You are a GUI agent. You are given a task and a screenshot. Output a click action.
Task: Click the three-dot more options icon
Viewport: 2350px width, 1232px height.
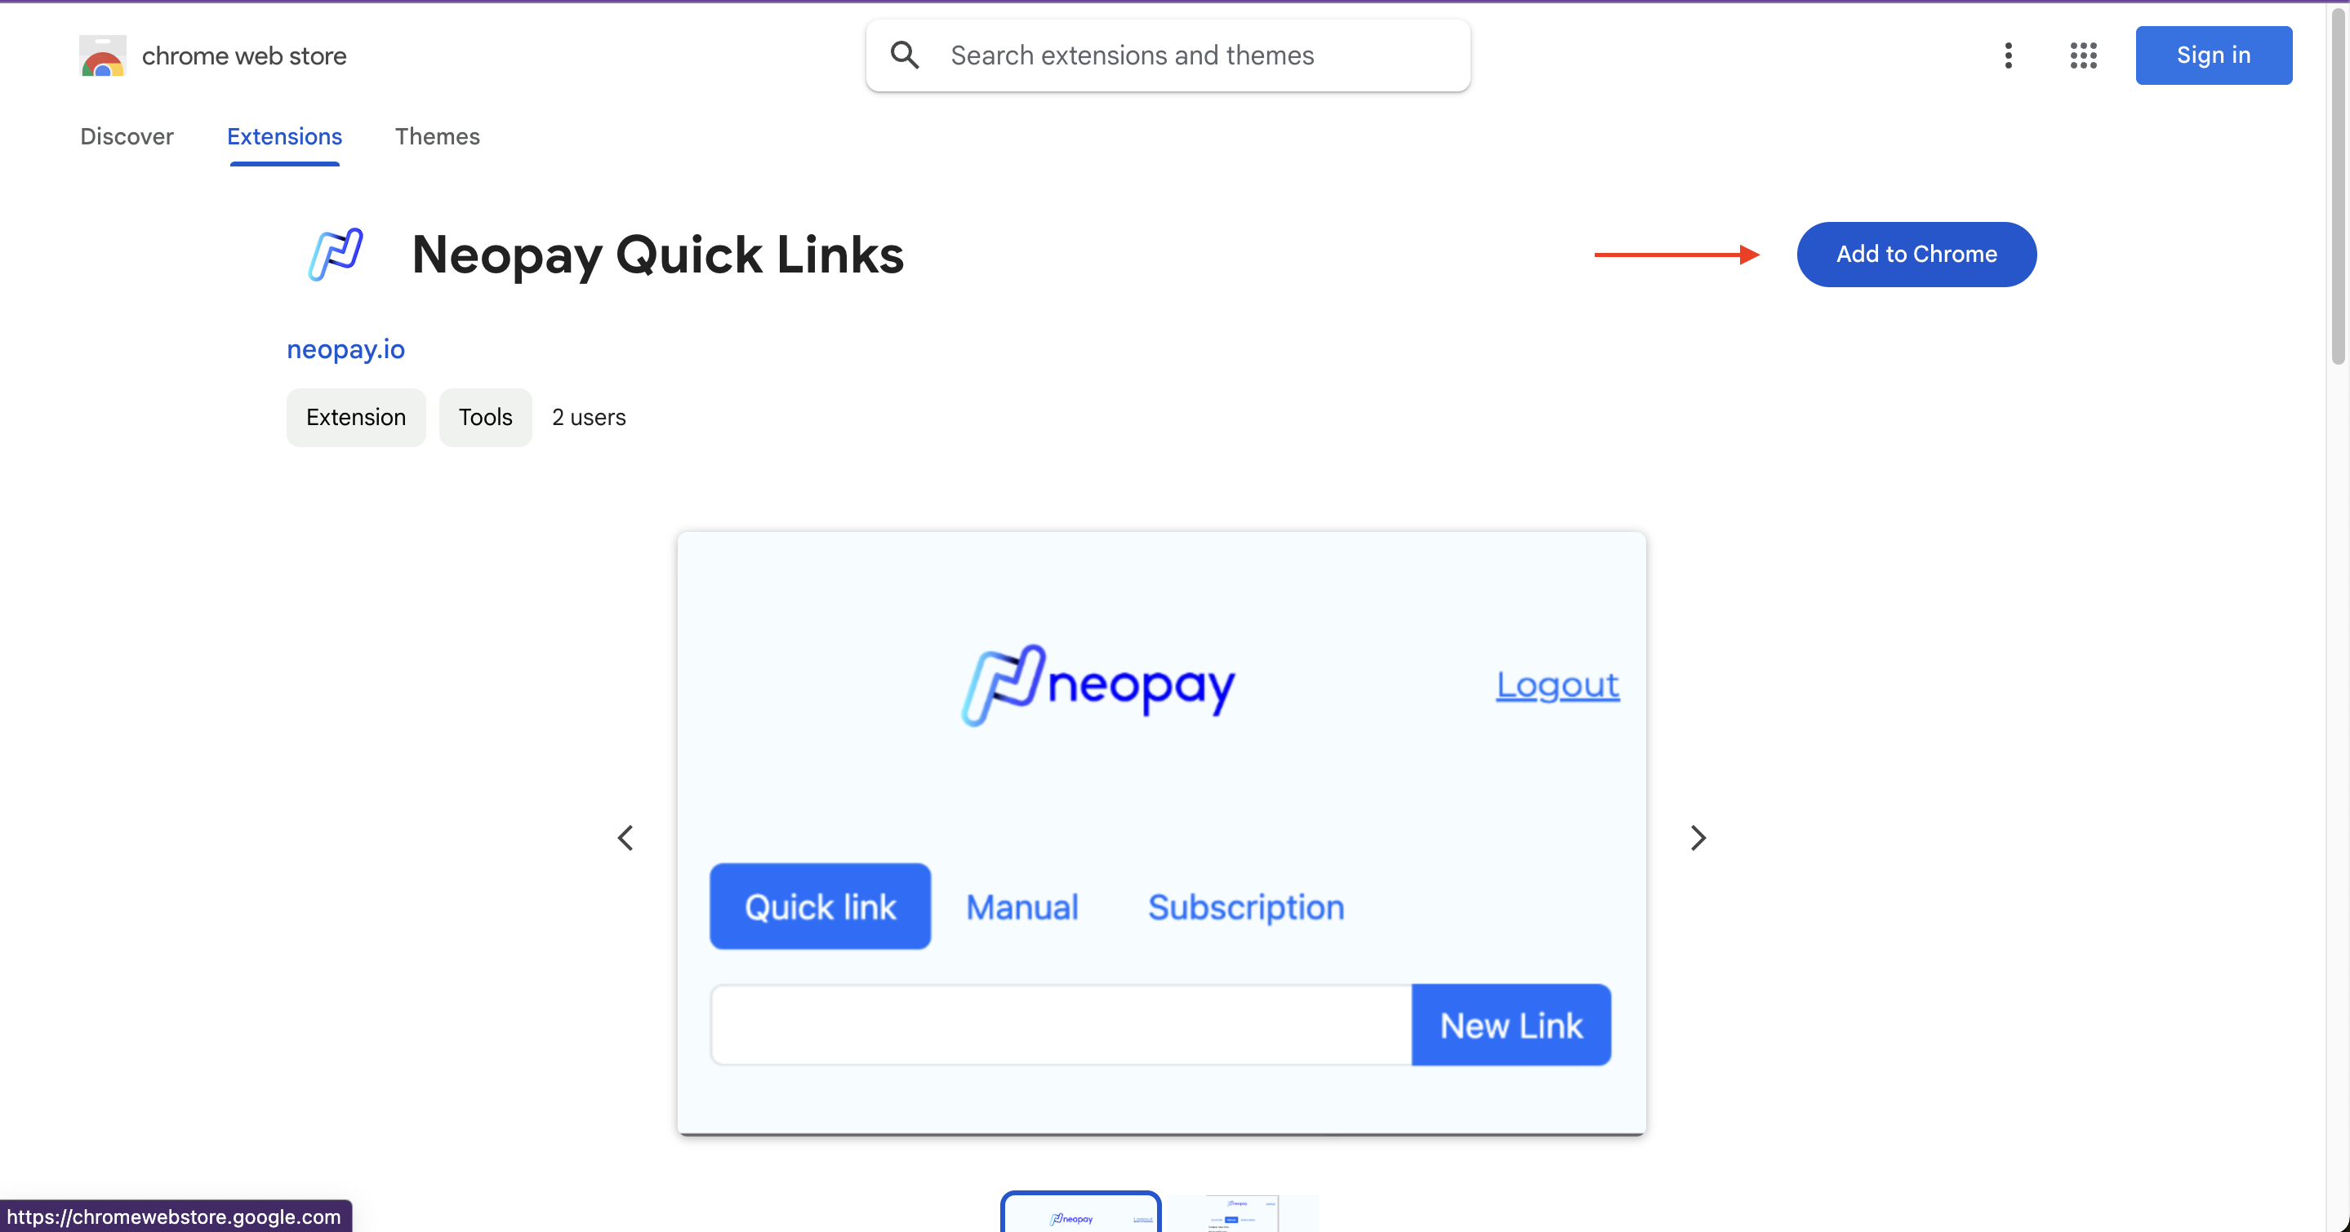[x=2008, y=55]
